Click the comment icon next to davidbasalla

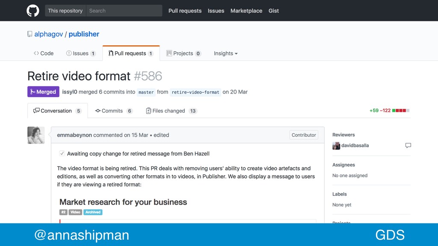click(x=408, y=145)
